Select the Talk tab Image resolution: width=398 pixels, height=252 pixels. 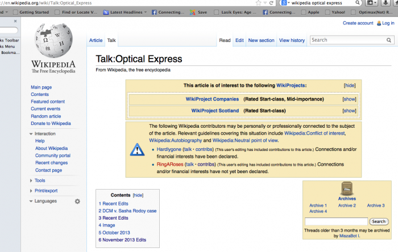pos(111,40)
